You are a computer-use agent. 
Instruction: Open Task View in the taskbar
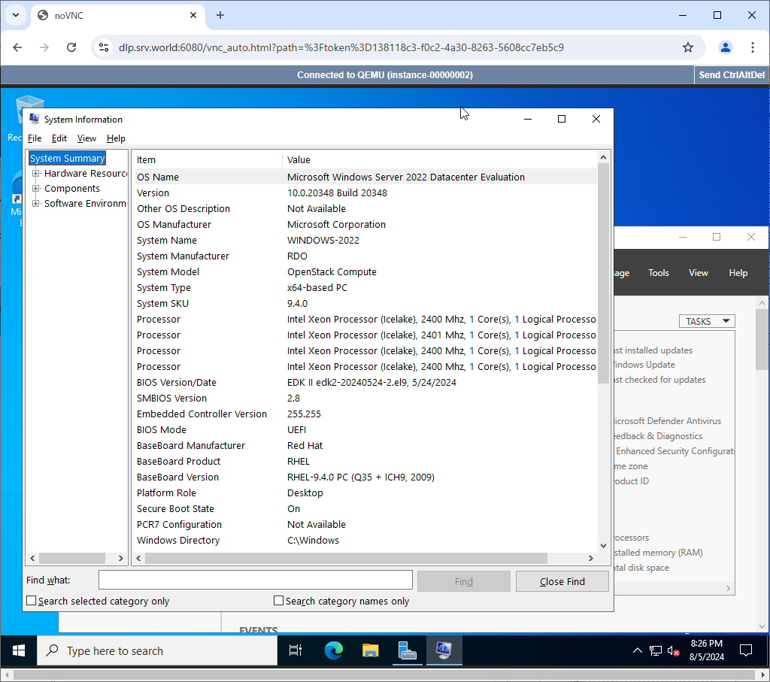coord(295,650)
